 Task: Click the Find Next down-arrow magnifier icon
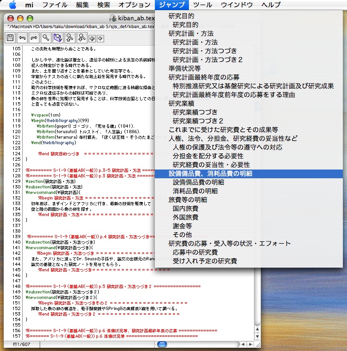82,38
